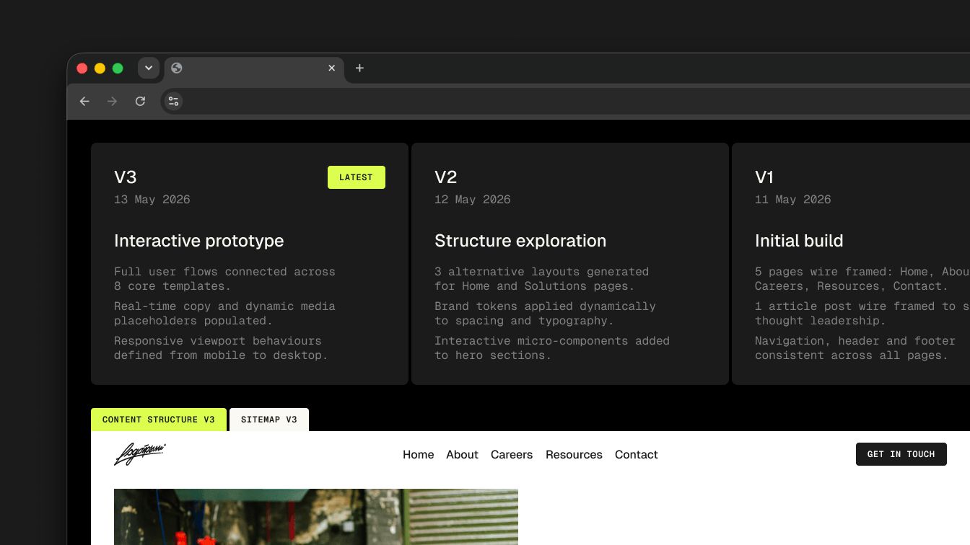Click the hero image thumbnail
Viewport: 970px width, 545px height.
click(x=316, y=517)
